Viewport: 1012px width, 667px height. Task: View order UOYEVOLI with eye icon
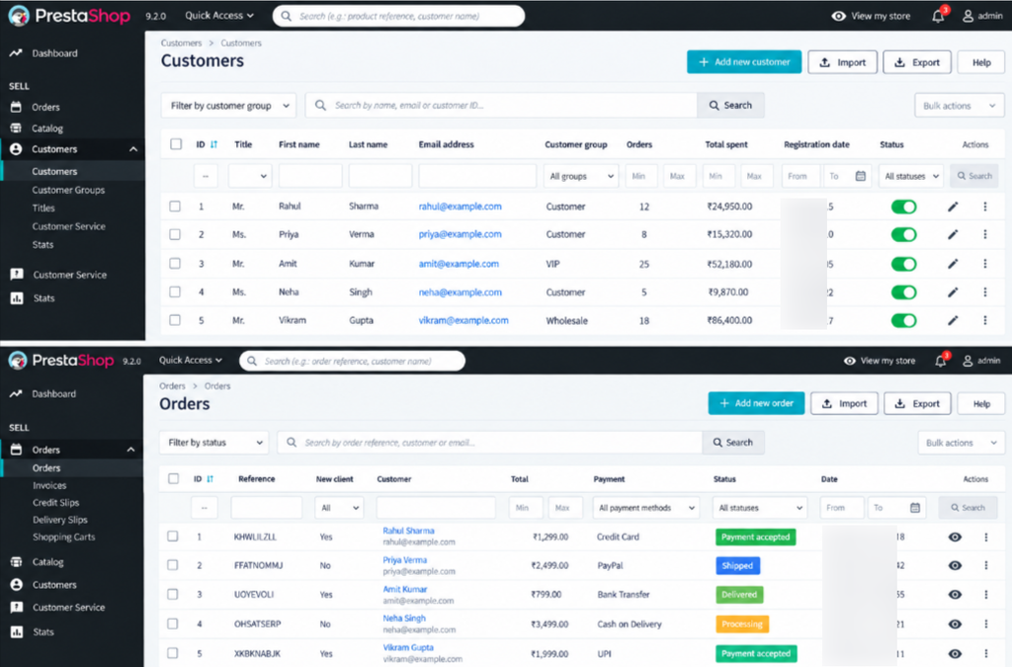956,594
